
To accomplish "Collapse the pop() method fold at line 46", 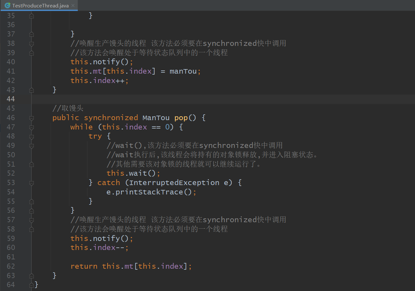I will coord(31,118).
